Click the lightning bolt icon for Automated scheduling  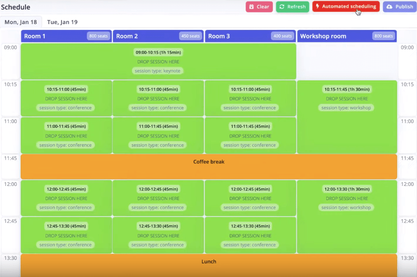pos(318,6)
